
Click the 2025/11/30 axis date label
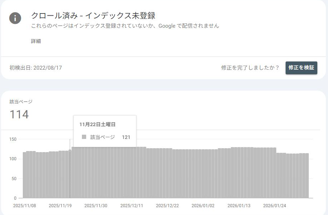tap(95, 206)
